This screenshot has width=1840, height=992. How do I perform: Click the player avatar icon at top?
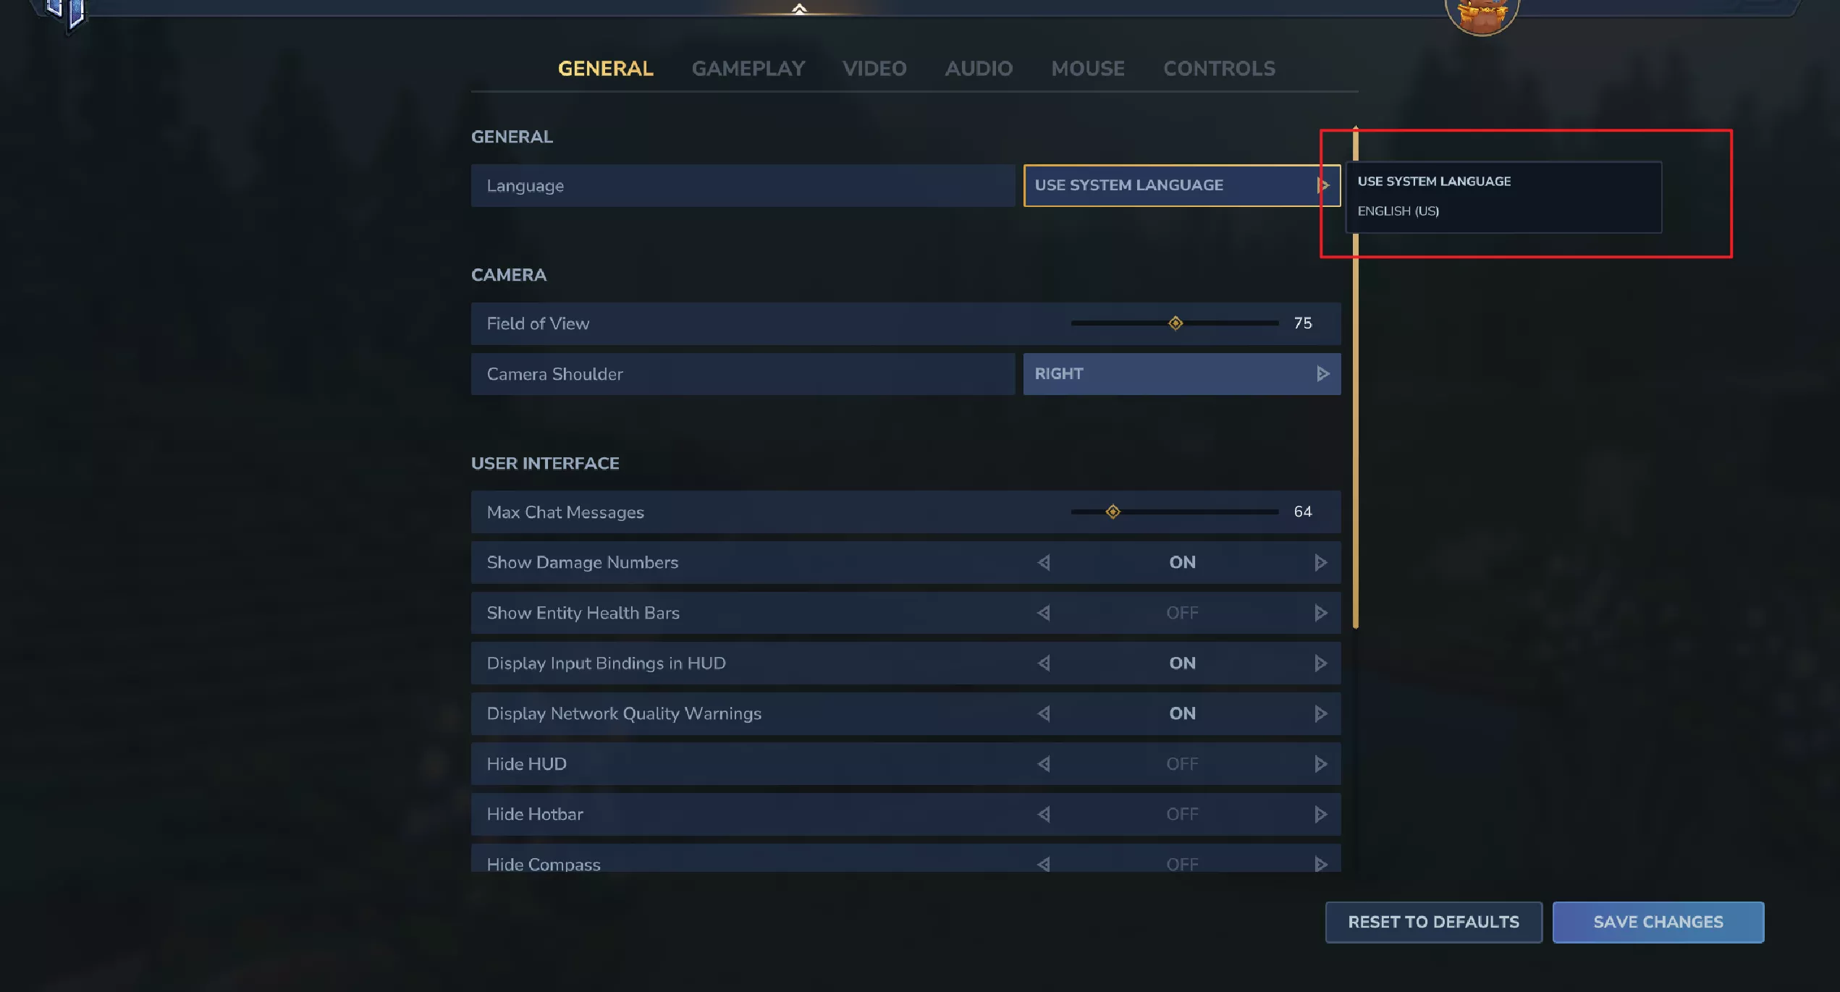tap(1481, 14)
